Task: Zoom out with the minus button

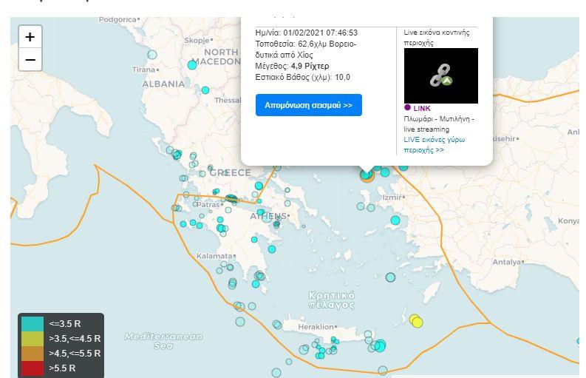Action: (30, 60)
